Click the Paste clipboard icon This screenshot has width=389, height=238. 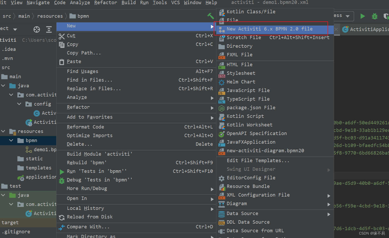point(62,62)
